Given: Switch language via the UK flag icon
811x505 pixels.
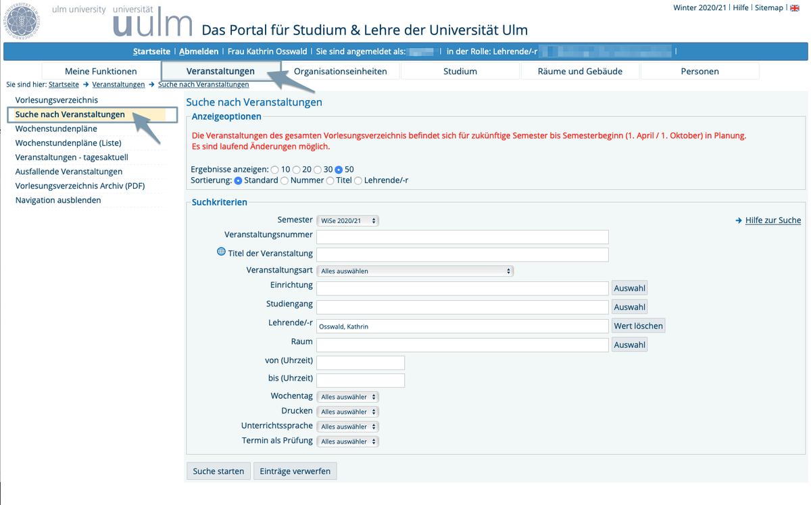Looking at the screenshot, I should pos(795,8).
